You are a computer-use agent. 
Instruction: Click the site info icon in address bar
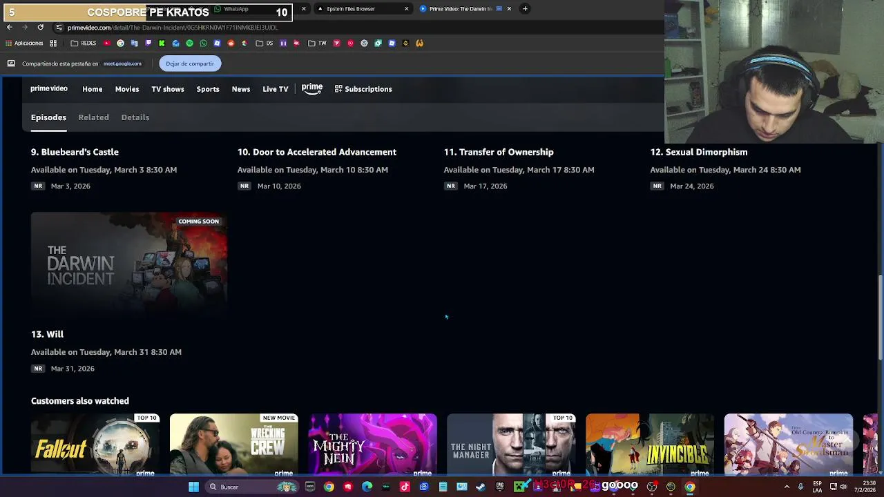[59, 28]
